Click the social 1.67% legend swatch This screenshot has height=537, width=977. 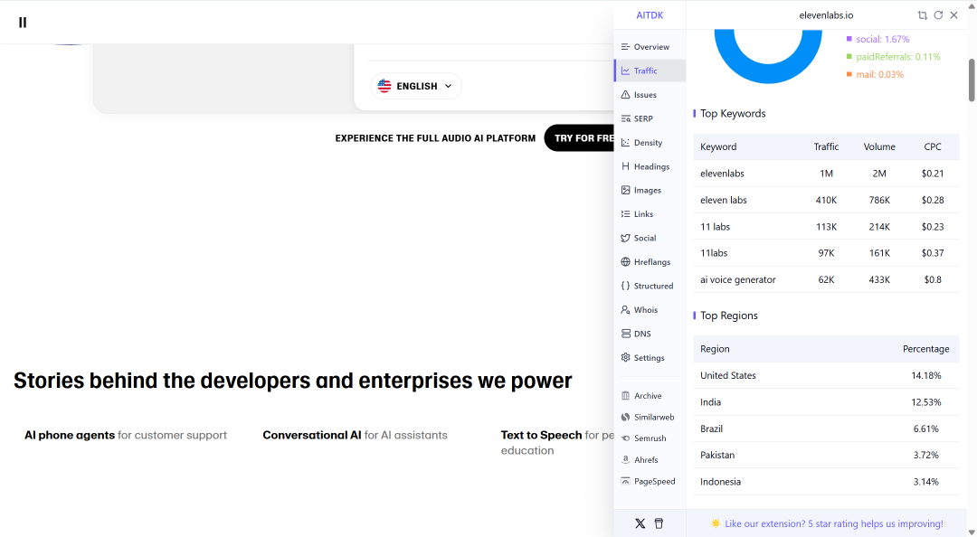click(x=849, y=39)
